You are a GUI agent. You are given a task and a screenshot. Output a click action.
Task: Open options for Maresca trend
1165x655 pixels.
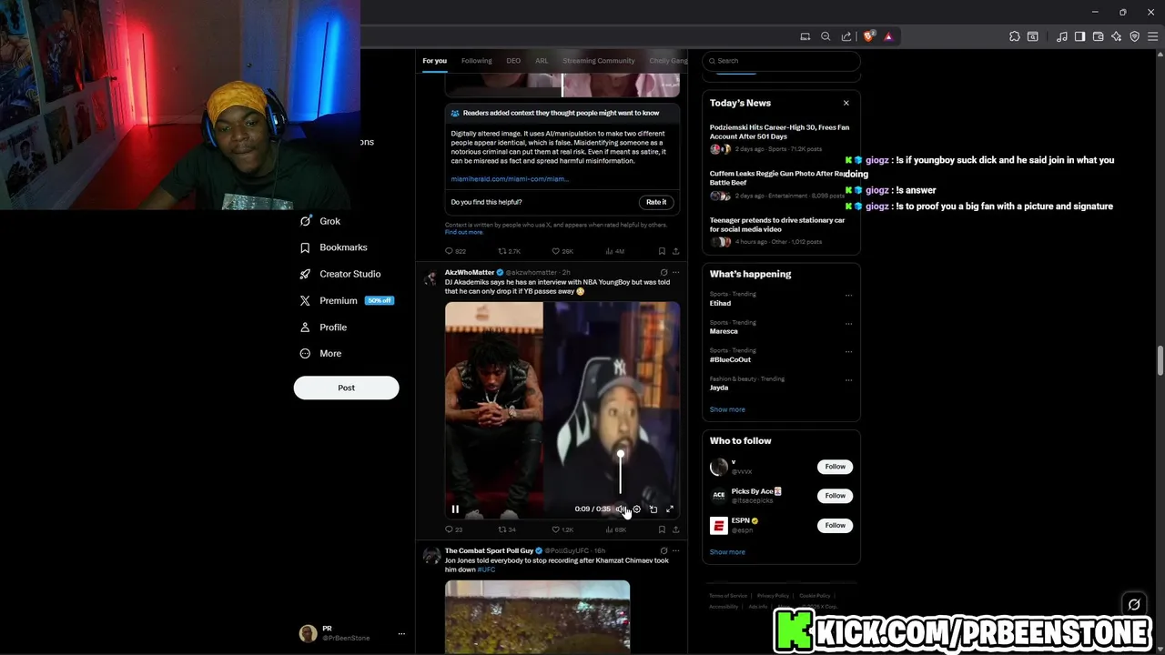coord(848,323)
